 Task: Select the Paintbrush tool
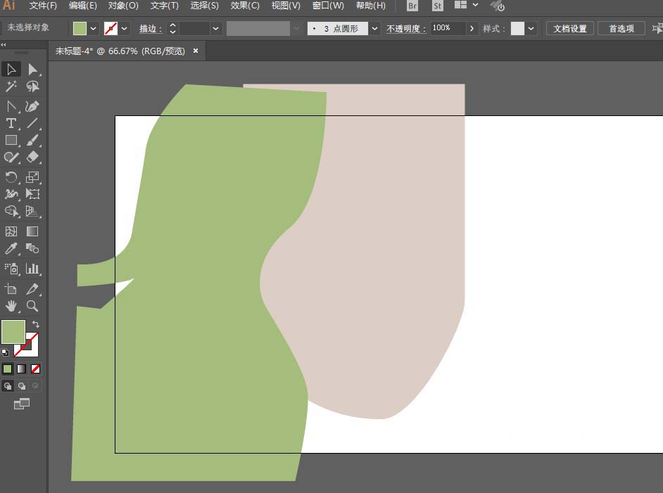(32, 140)
